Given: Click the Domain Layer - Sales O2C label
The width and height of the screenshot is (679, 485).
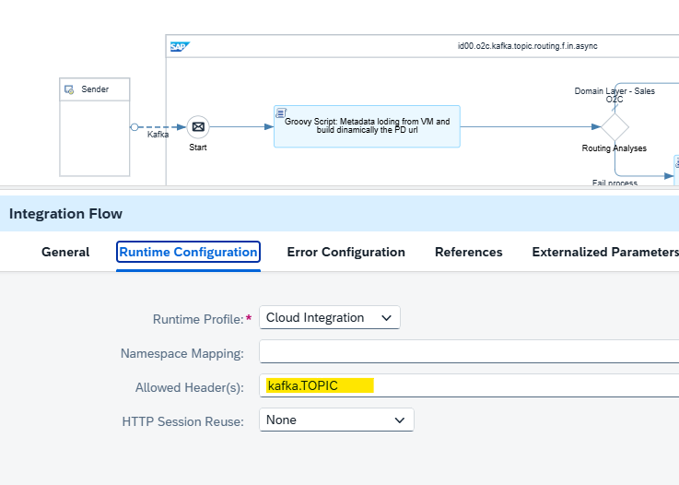Looking at the screenshot, I should tap(615, 95).
